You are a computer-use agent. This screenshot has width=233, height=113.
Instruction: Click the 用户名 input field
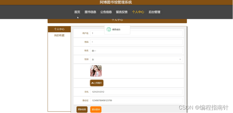pyautogui.click(x=136, y=33)
